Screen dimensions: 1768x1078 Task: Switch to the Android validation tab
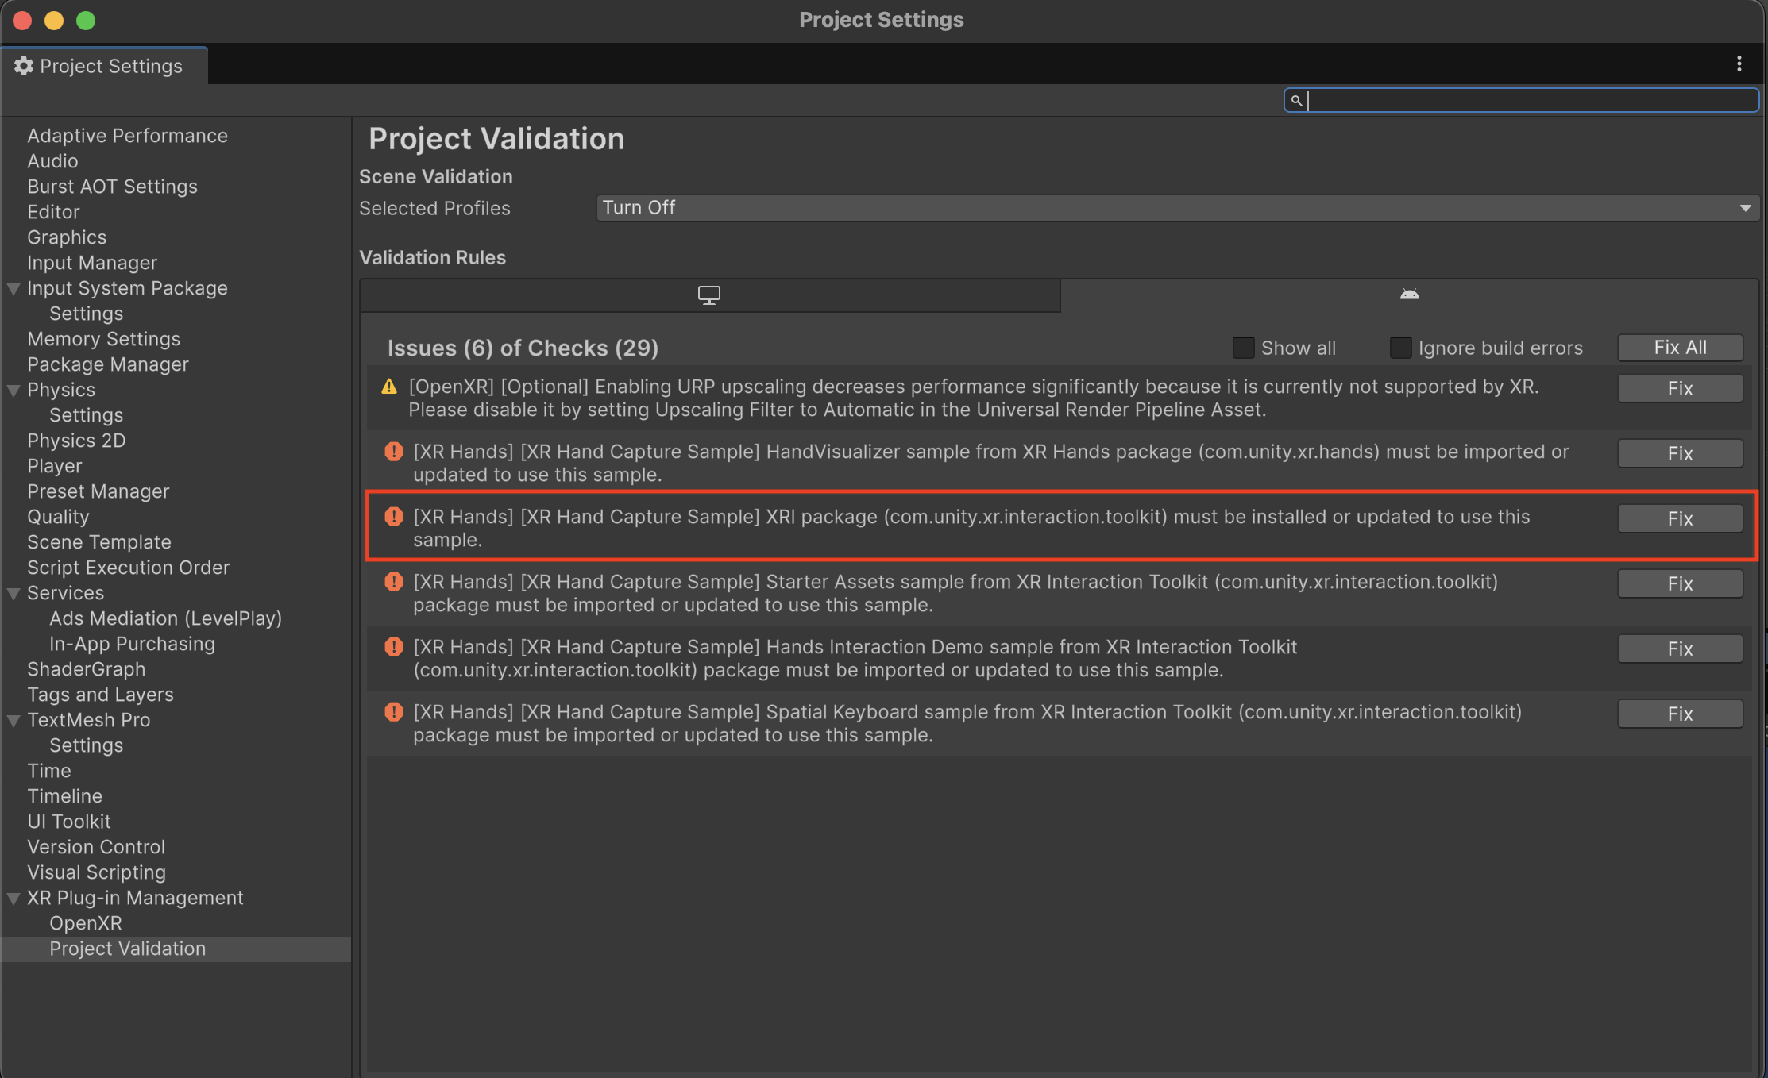1409,294
